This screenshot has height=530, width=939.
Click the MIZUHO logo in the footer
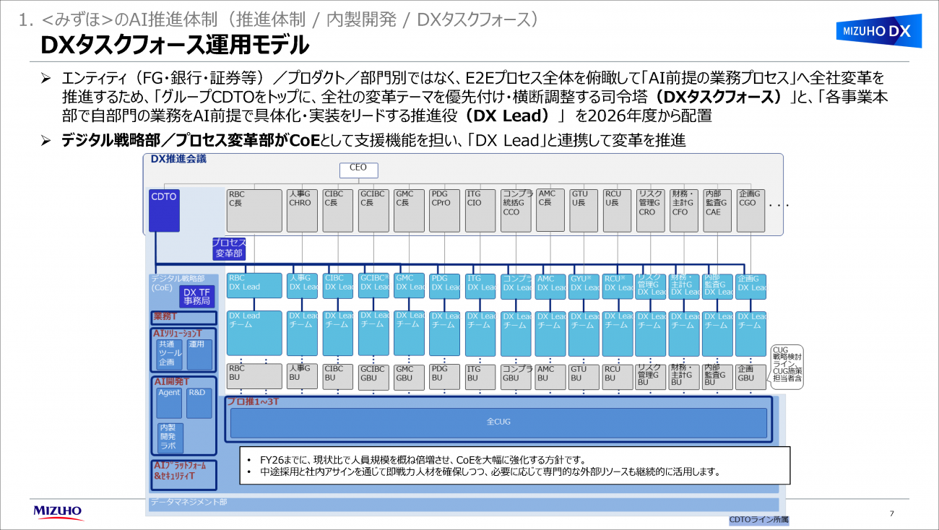(x=58, y=512)
